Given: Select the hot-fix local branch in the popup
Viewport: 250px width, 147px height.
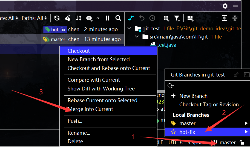Looking at the screenshot, I should point(207,132).
